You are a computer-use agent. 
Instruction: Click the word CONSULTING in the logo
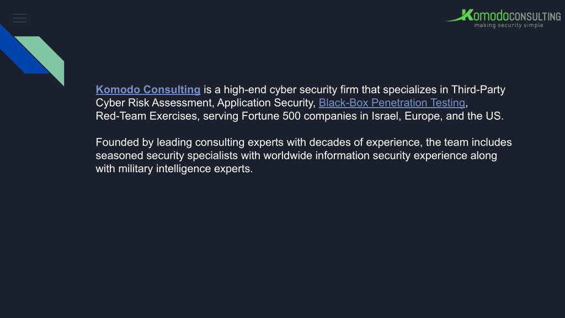[x=535, y=17]
